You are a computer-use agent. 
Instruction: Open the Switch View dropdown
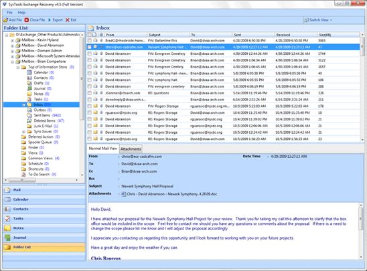tap(318, 20)
